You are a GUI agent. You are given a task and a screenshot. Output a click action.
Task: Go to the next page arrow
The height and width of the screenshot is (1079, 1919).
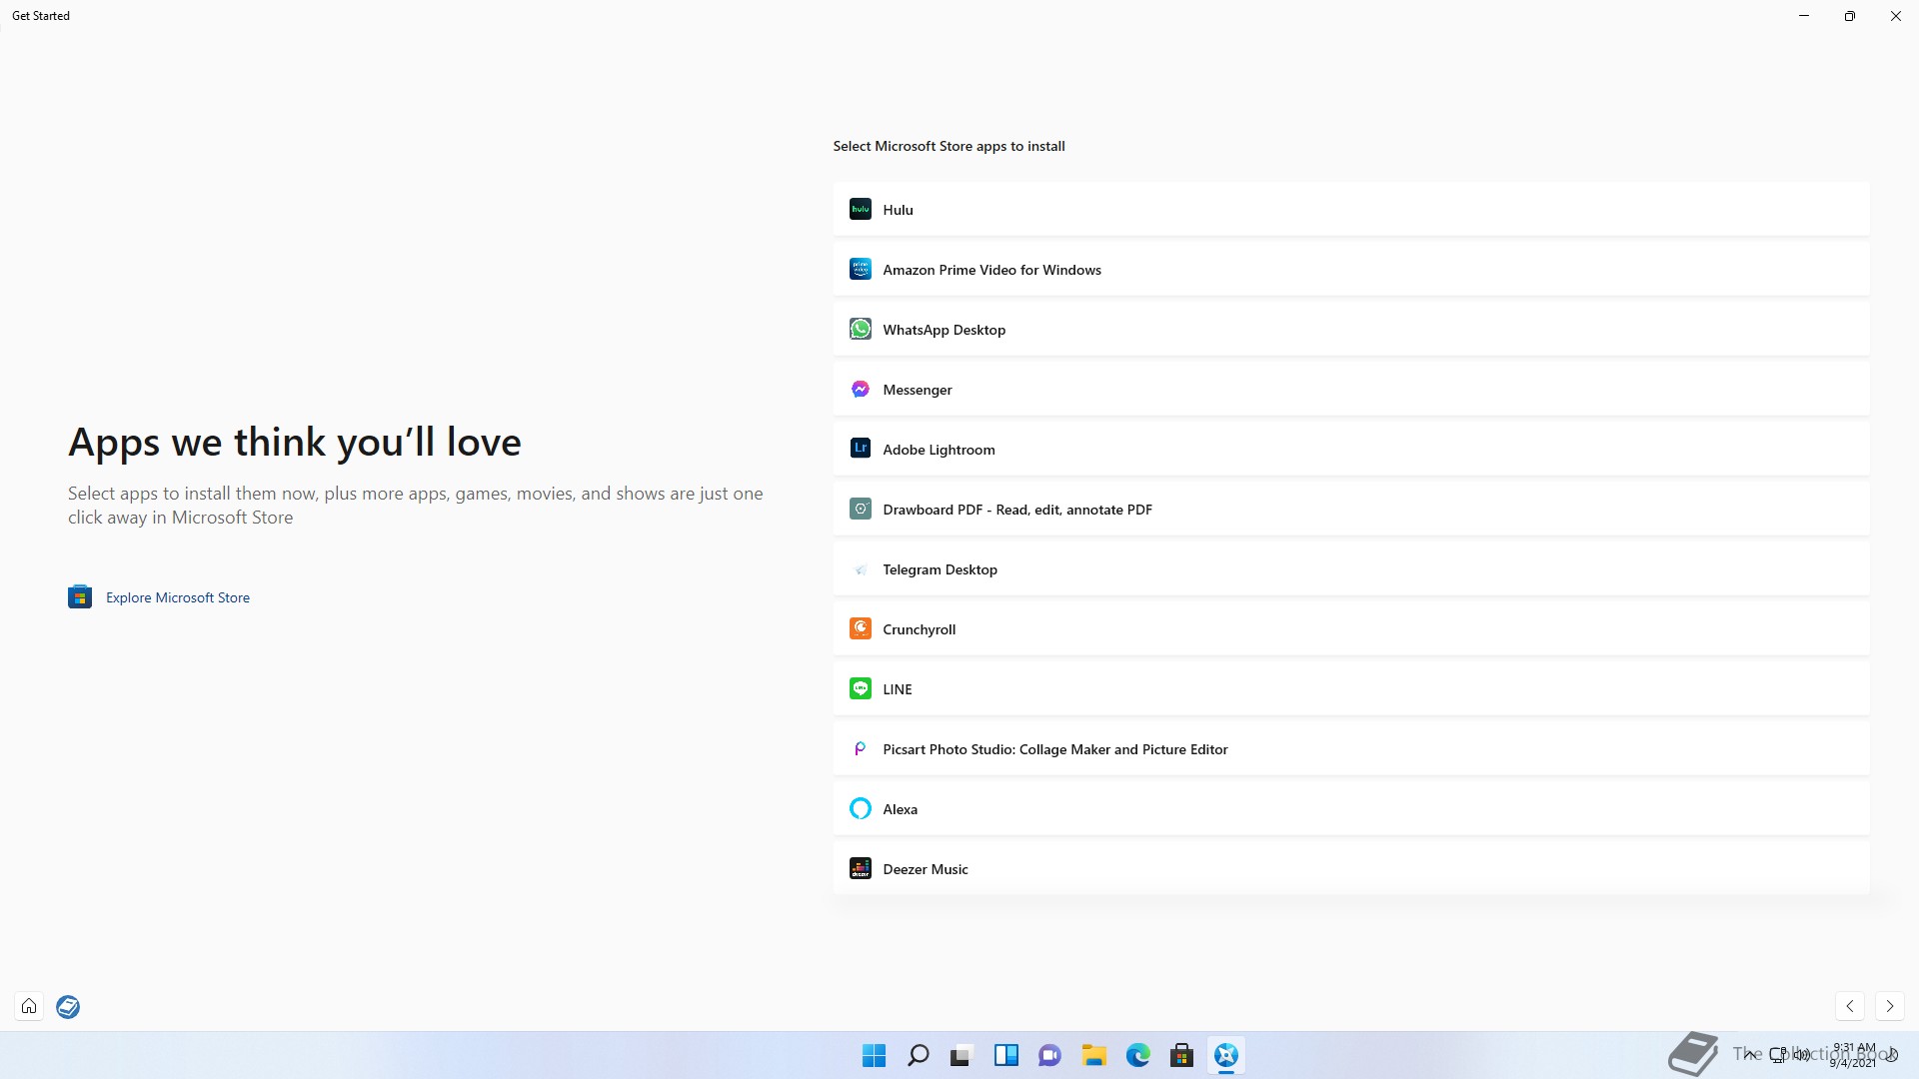coord(1889,1006)
